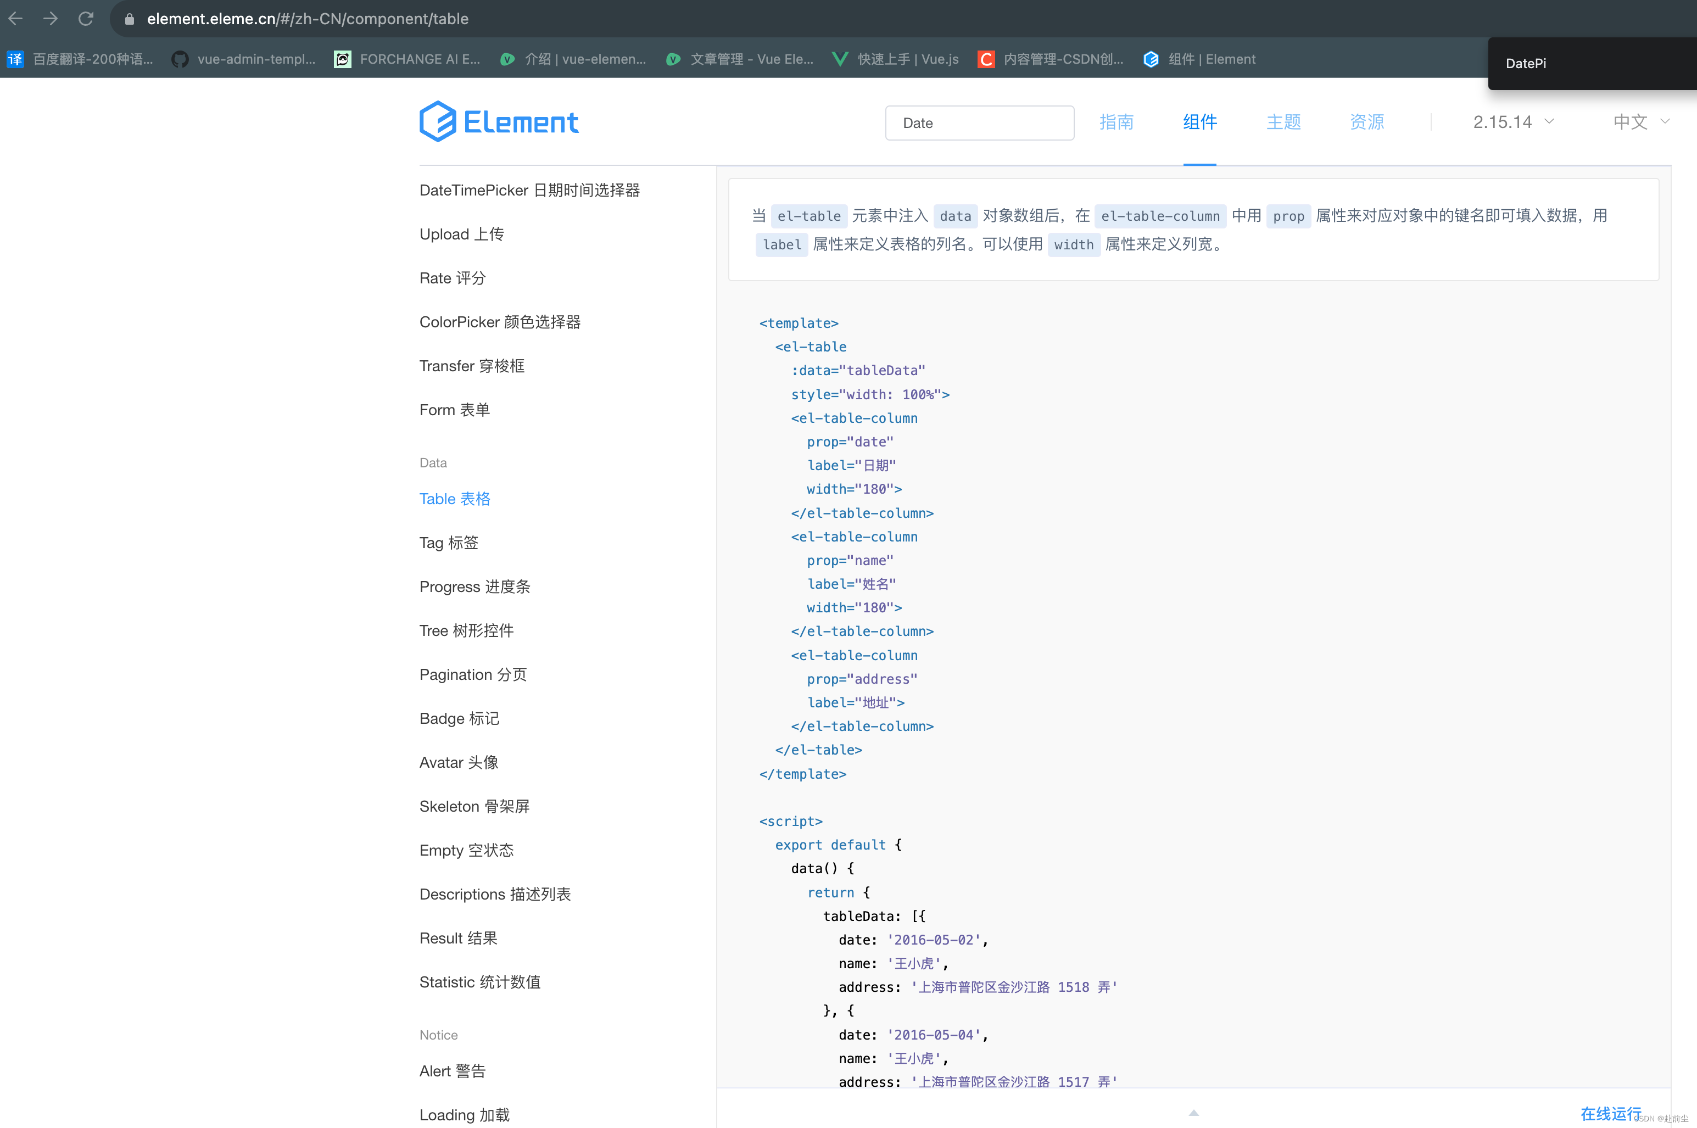Click the date '2016-05-02' value
The image size is (1697, 1128).
tap(933, 940)
